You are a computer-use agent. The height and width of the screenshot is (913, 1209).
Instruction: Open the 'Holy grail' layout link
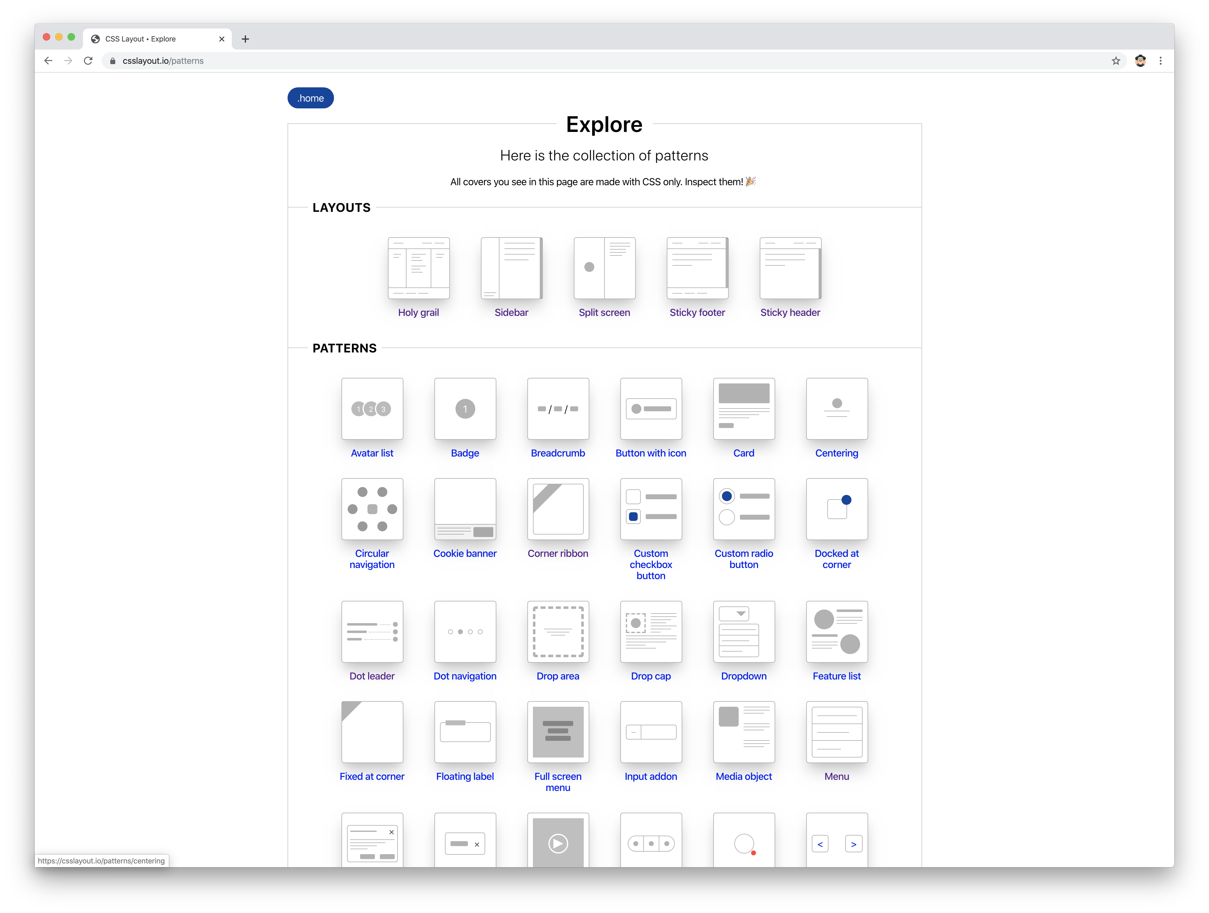[419, 312]
